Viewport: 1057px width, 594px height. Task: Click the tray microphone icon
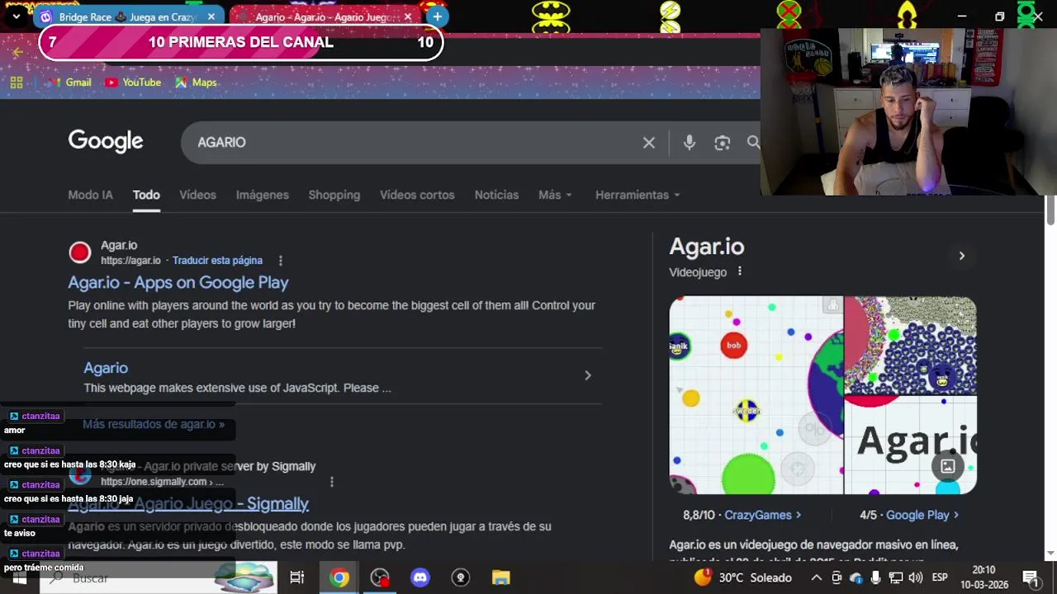click(x=875, y=577)
